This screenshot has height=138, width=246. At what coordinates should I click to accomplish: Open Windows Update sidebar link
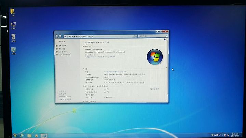coord(65,97)
